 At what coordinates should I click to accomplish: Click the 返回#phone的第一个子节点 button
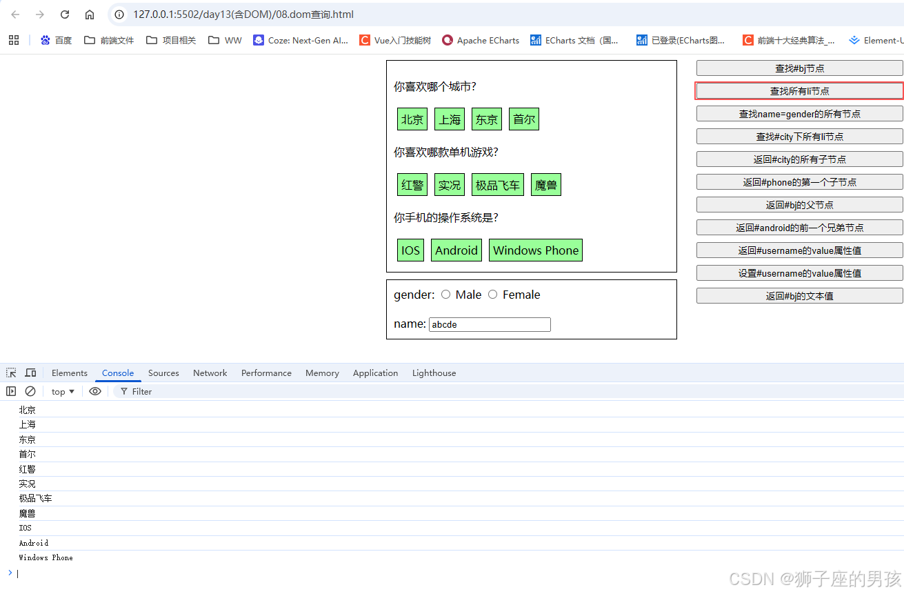(799, 181)
